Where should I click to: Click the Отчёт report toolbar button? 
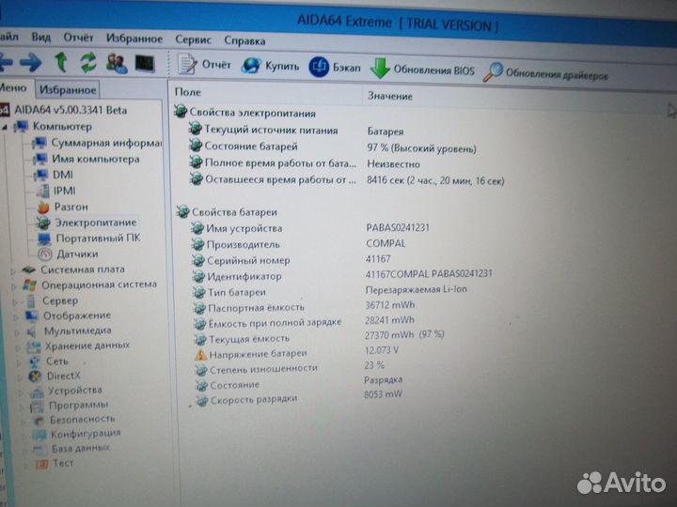pos(205,66)
